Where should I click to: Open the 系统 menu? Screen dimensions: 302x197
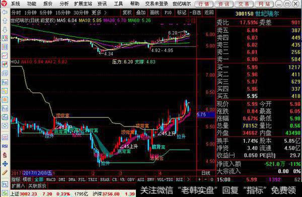click(15, 4)
